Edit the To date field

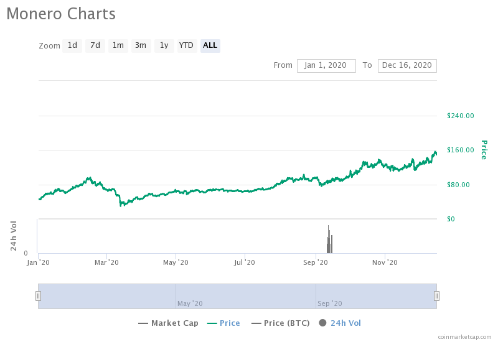click(407, 66)
